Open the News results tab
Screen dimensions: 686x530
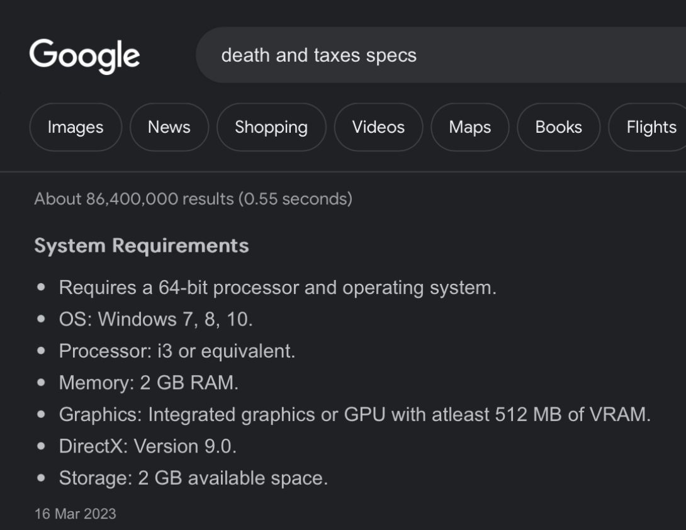tap(169, 127)
